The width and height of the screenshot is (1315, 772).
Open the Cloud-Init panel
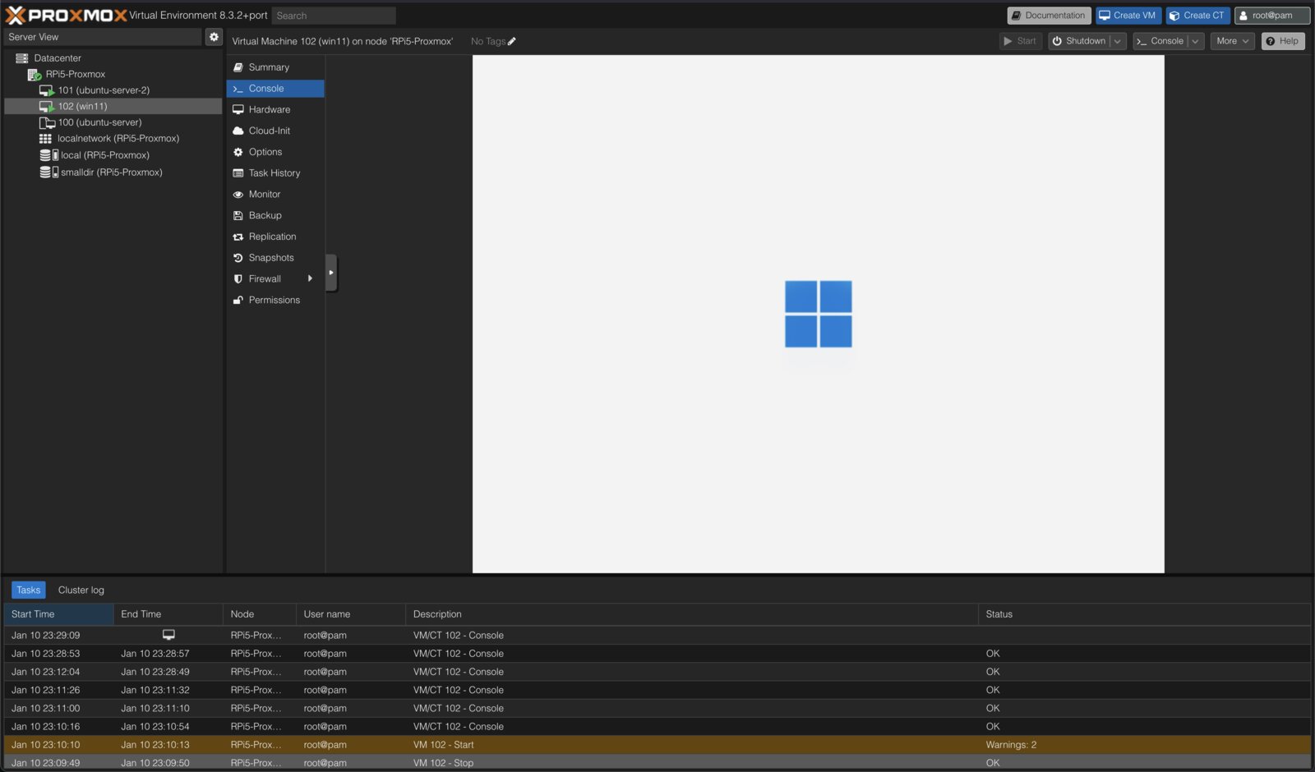click(x=275, y=131)
